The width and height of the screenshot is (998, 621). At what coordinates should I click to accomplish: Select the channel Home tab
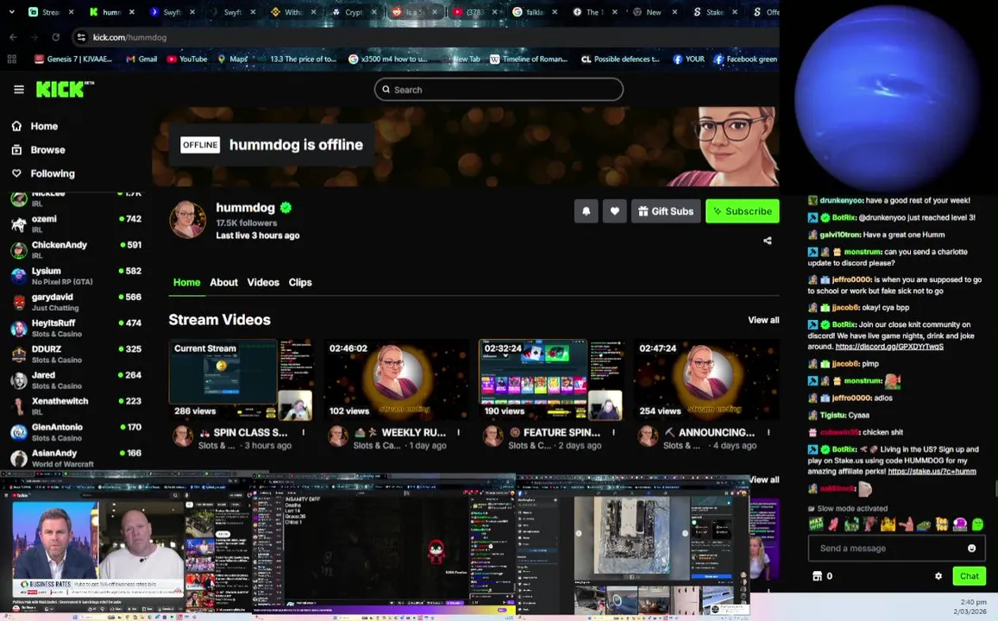point(186,283)
